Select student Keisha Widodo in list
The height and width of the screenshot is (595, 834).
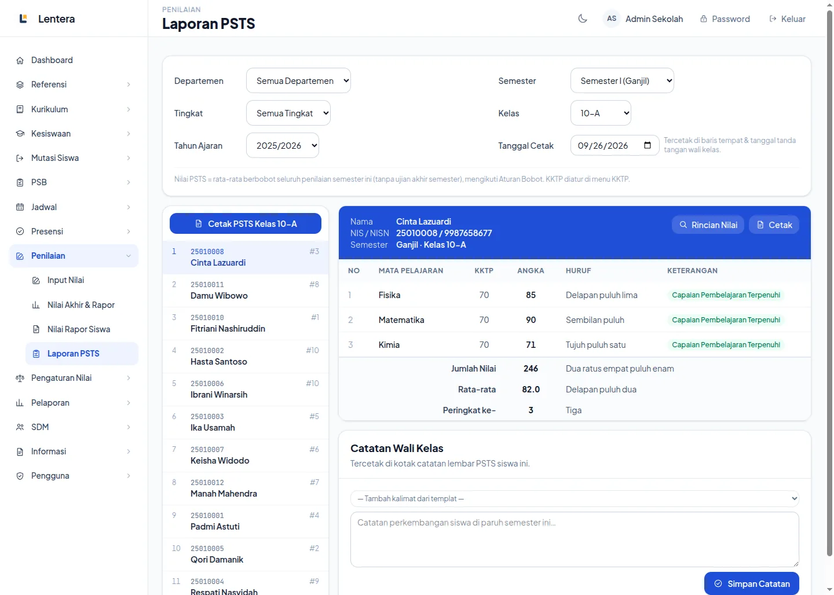click(x=246, y=455)
